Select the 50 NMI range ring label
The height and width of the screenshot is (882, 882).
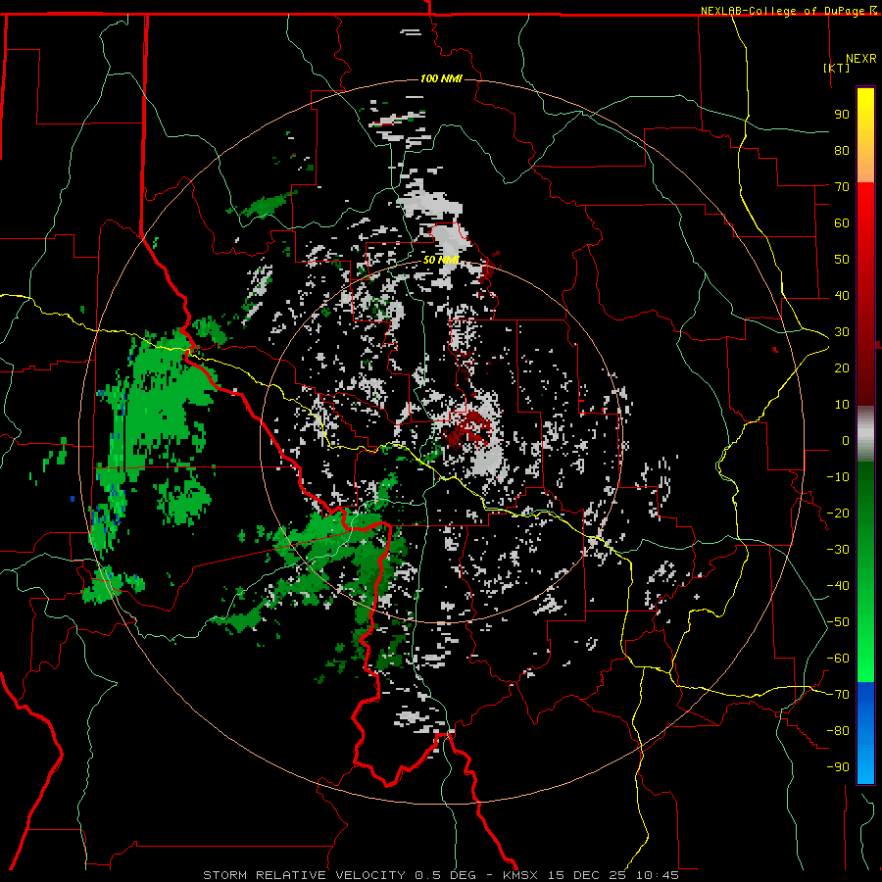coord(441,260)
